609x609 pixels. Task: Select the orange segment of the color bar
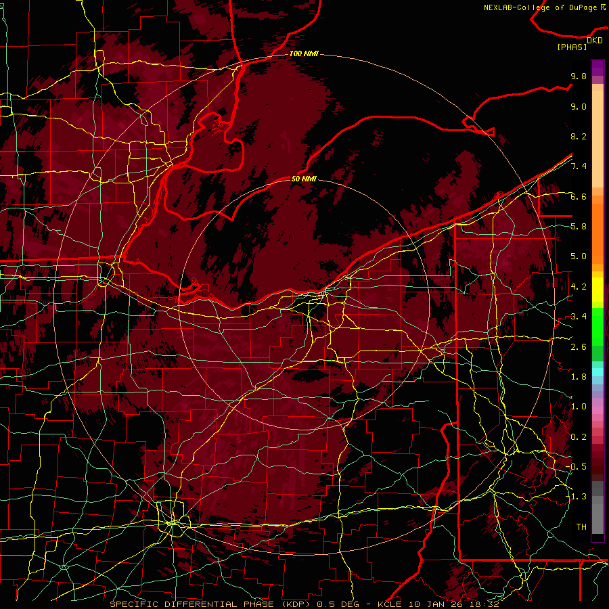(597, 233)
